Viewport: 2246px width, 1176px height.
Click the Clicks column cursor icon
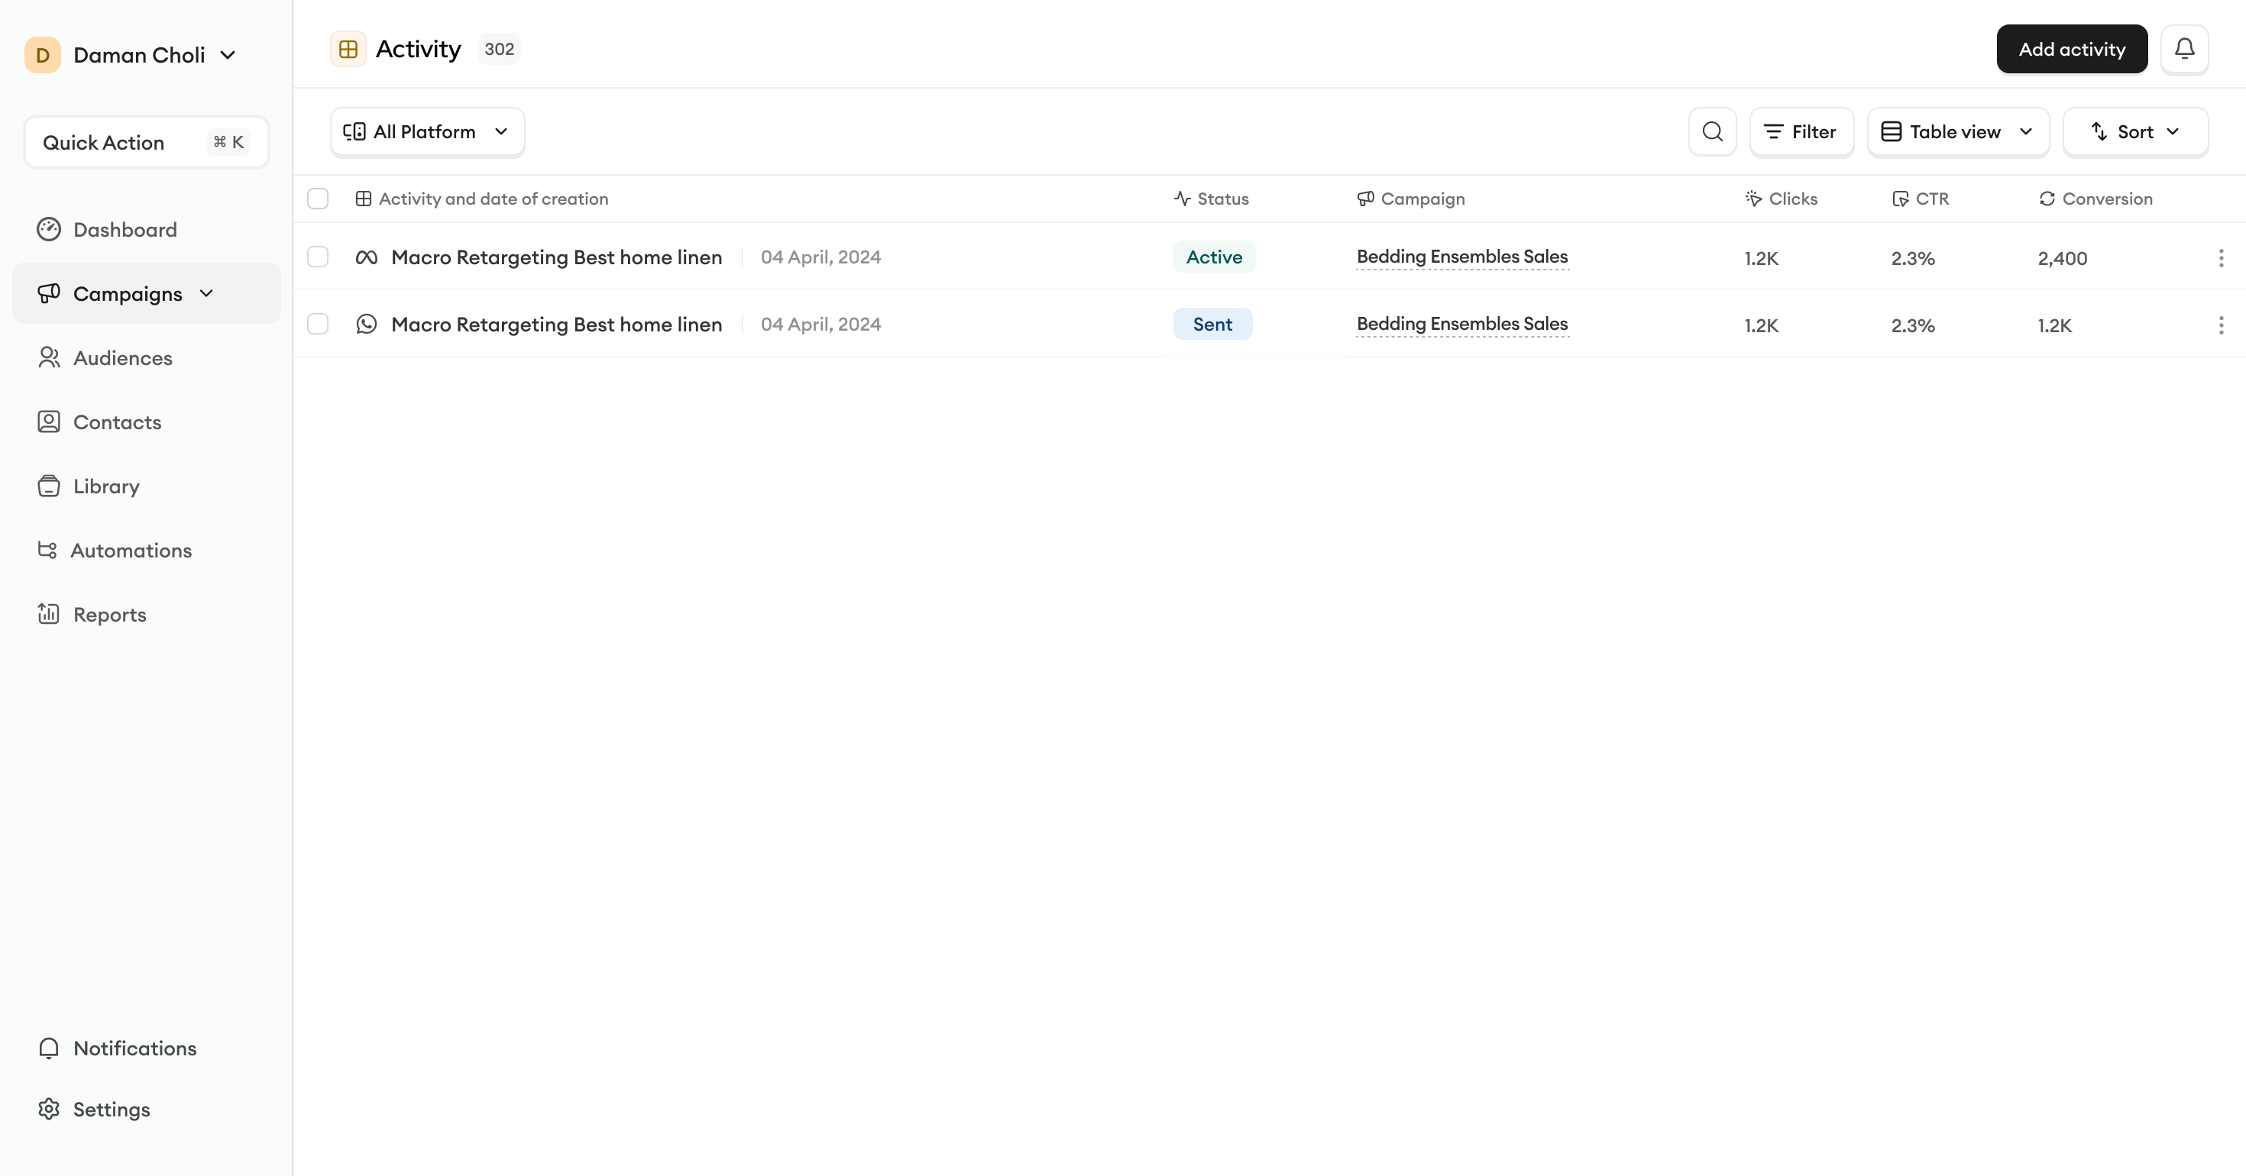(x=1753, y=199)
